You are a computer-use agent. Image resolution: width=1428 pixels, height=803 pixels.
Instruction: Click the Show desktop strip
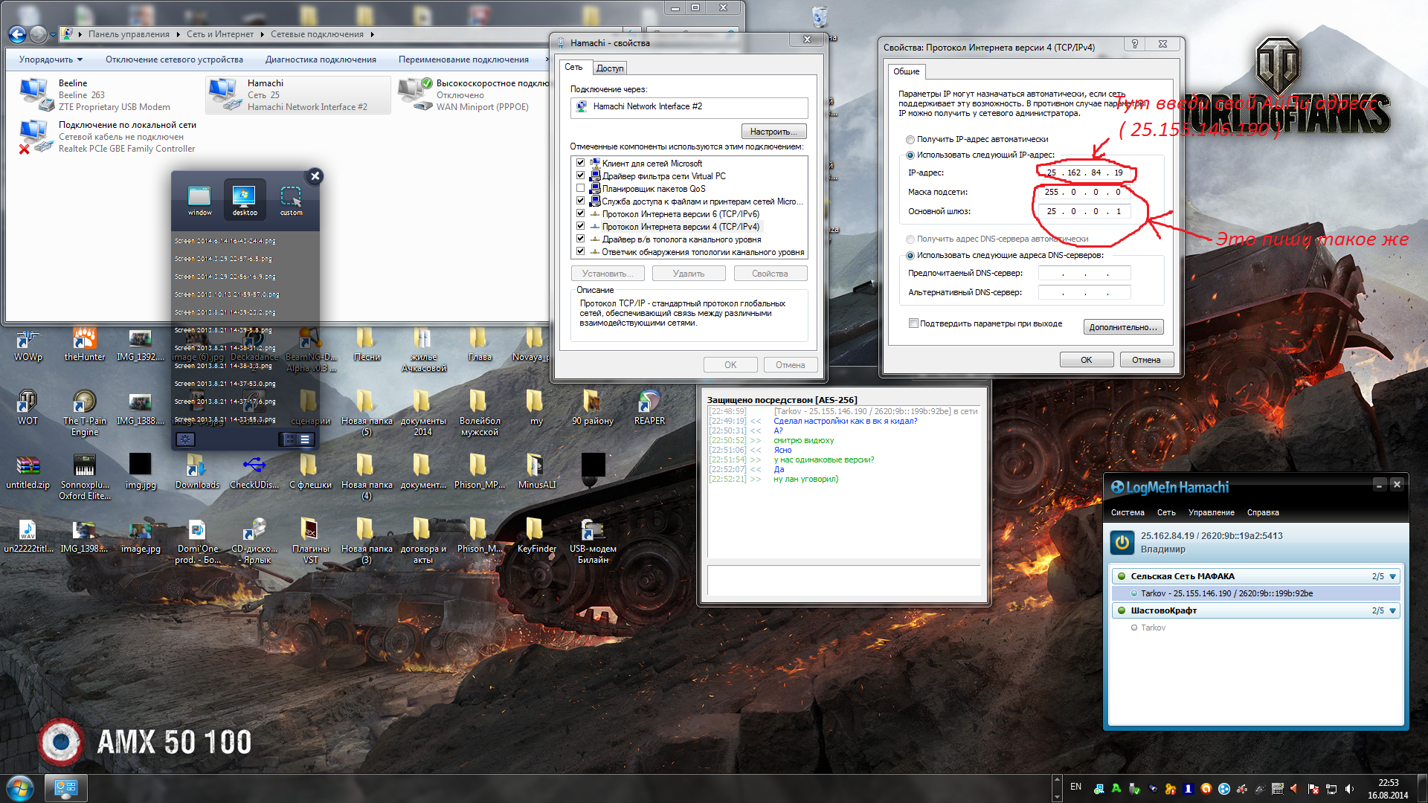tap(1423, 788)
